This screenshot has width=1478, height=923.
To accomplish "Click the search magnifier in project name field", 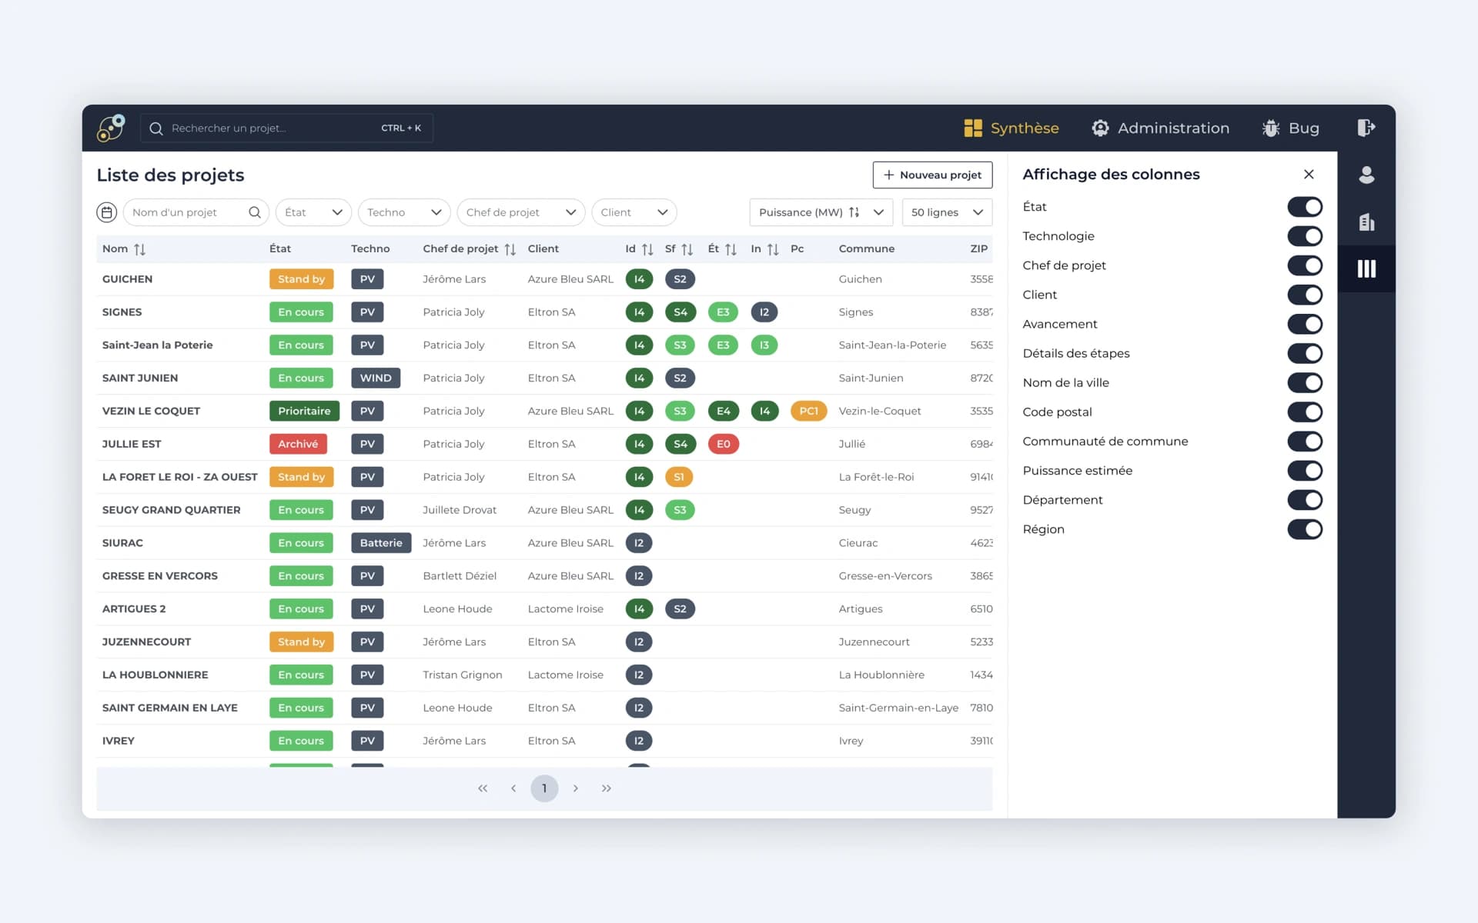I will click(255, 212).
